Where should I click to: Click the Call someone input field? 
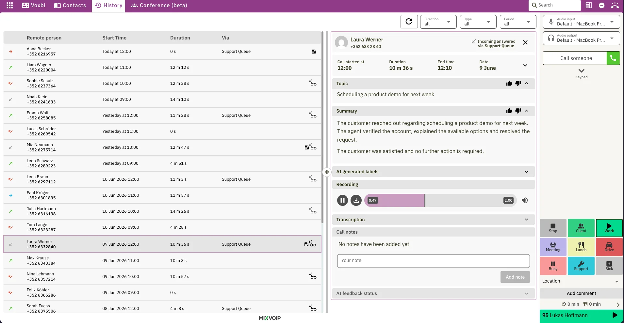tap(575, 58)
